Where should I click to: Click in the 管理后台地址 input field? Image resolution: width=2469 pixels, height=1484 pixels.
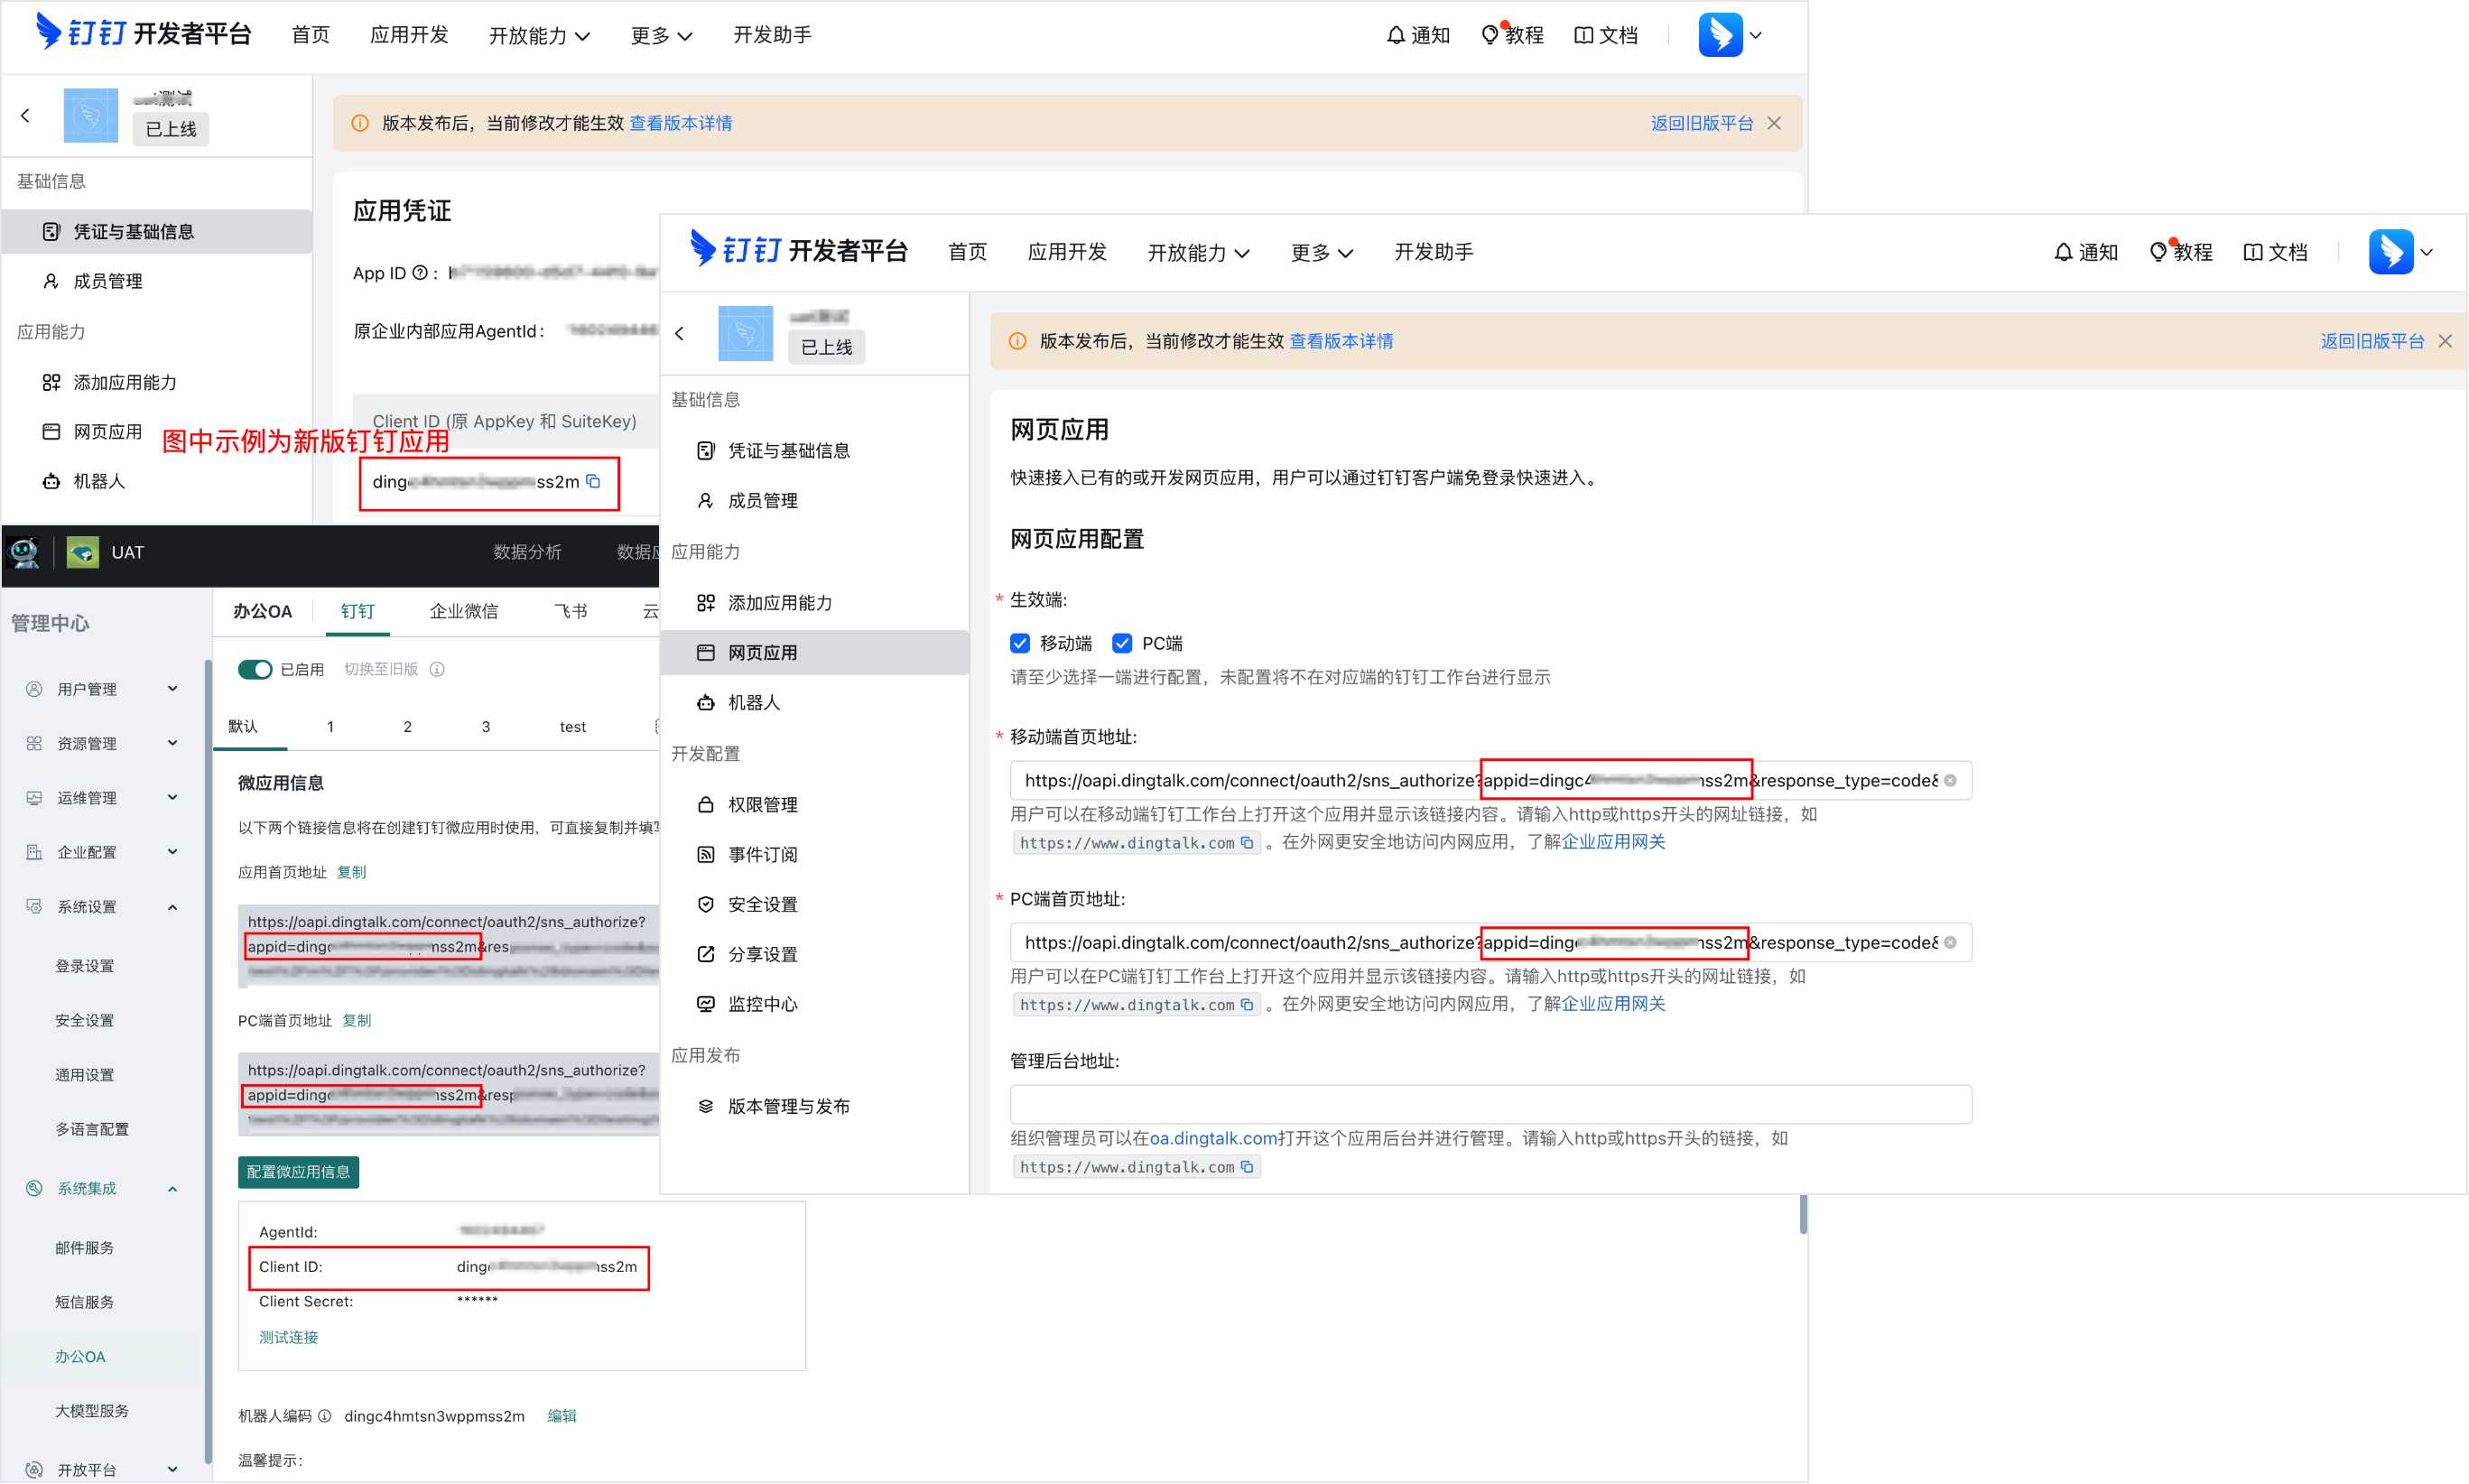pyautogui.click(x=1490, y=1104)
